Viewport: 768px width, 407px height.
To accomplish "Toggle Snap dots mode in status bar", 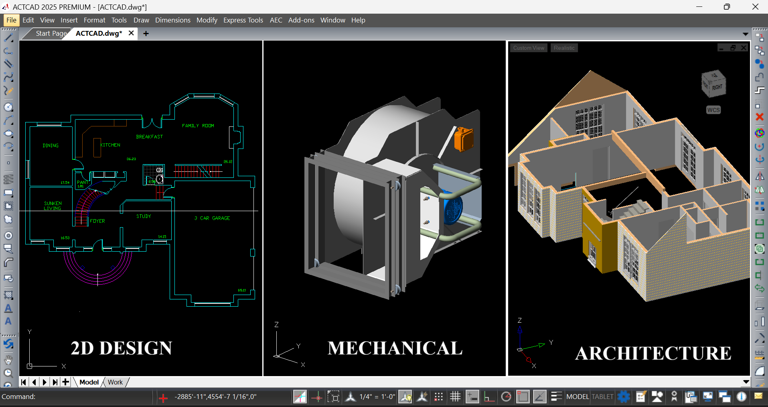I will tap(438, 397).
